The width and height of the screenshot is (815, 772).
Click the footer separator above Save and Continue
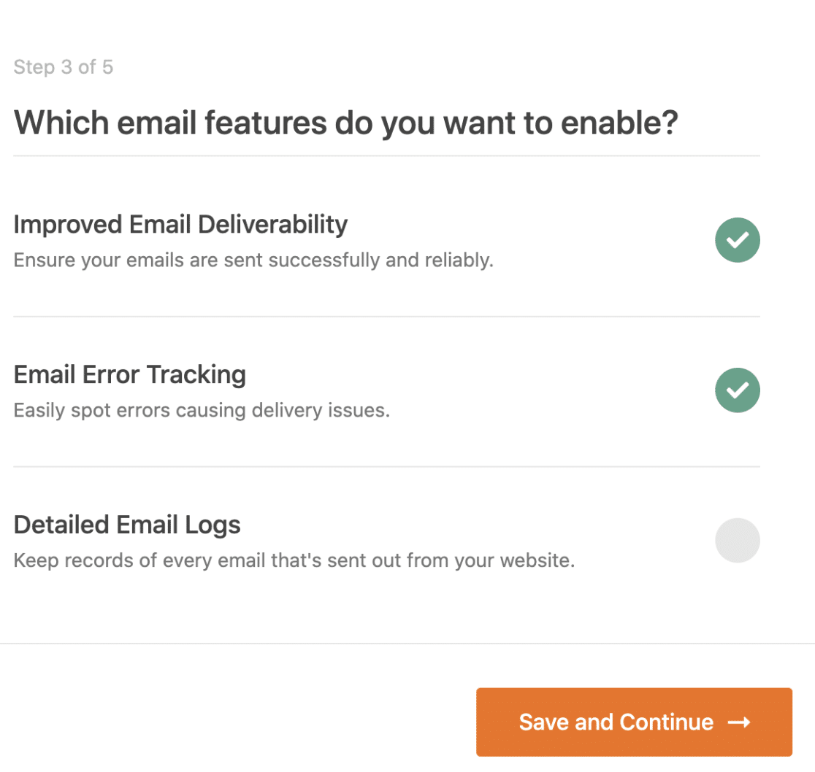tap(407, 644)
